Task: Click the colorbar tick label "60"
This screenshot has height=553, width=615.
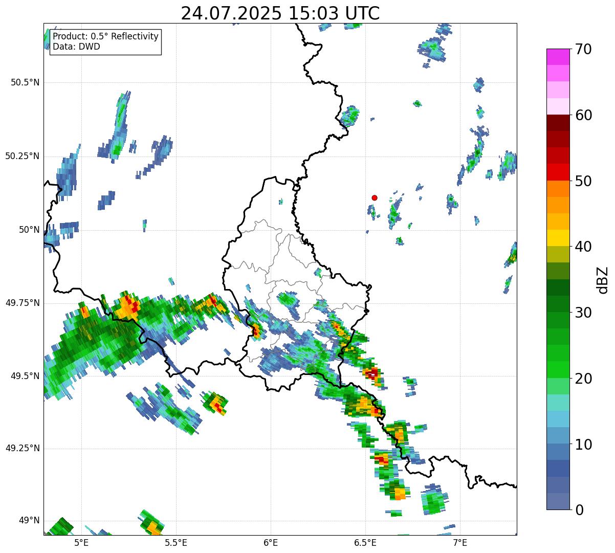Action: (583, 115)
